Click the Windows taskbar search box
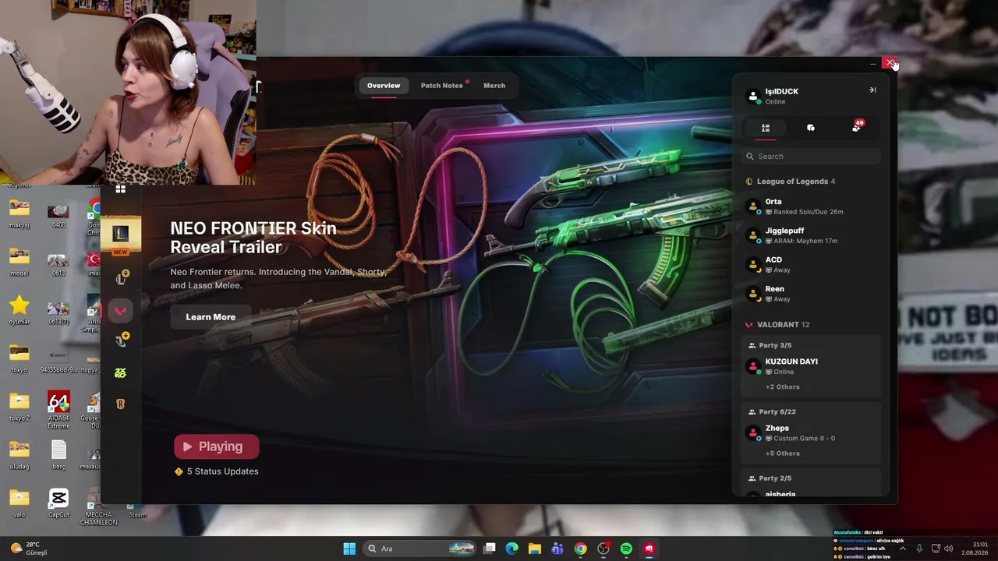The height and width of the screenshot is (561, 998). click(x=421, y=549)
